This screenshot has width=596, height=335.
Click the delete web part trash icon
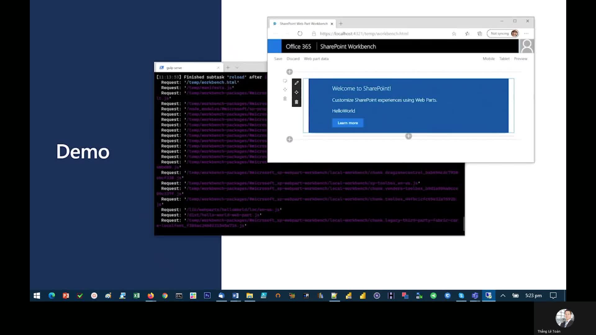click(x=296, y=102)
